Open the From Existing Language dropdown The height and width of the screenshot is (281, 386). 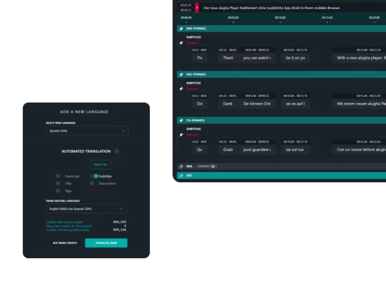(x=86, y=209)
